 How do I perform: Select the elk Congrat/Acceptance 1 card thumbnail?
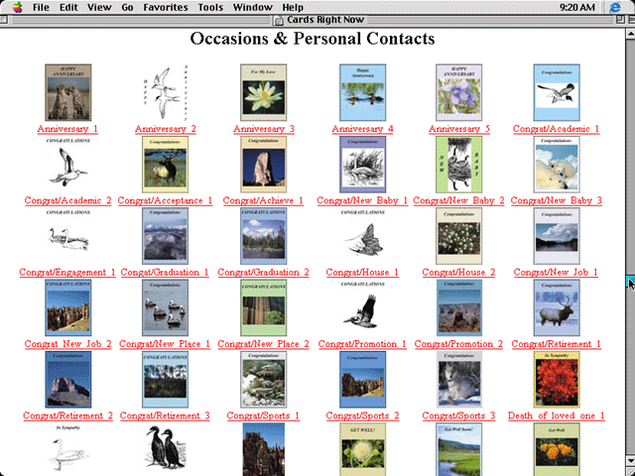[x=166, y=165]
